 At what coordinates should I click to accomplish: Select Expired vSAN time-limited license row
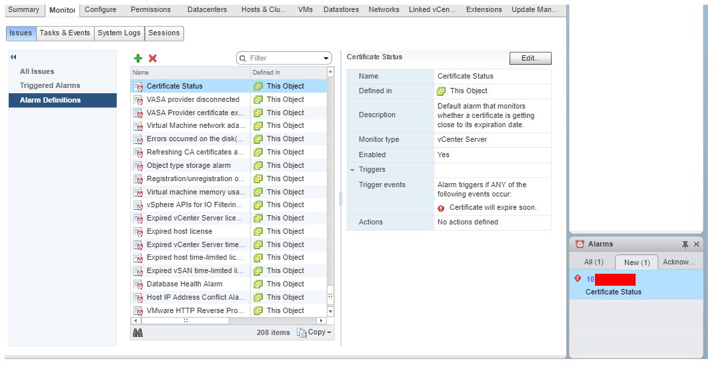click(x=229, y=271)
